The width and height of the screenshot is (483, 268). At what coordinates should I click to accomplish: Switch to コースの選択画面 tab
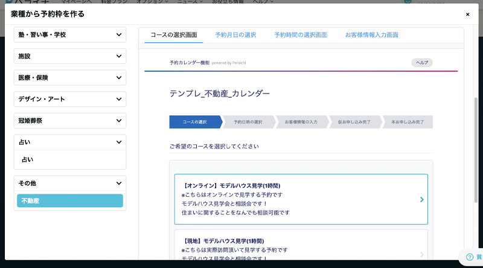[x=173, y=35]
